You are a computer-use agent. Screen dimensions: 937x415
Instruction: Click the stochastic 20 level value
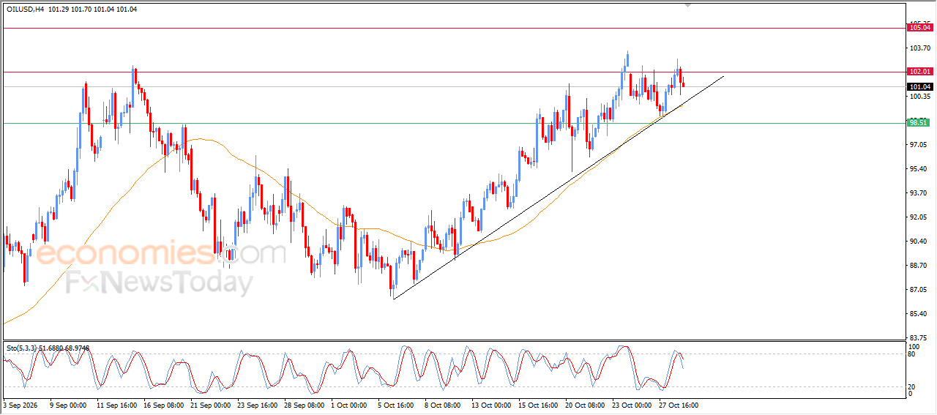[x=912, y=386]
